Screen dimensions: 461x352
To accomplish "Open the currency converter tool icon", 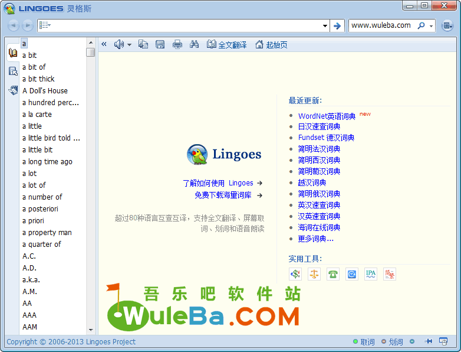I will pyautogui.click(x=295, y=274).
